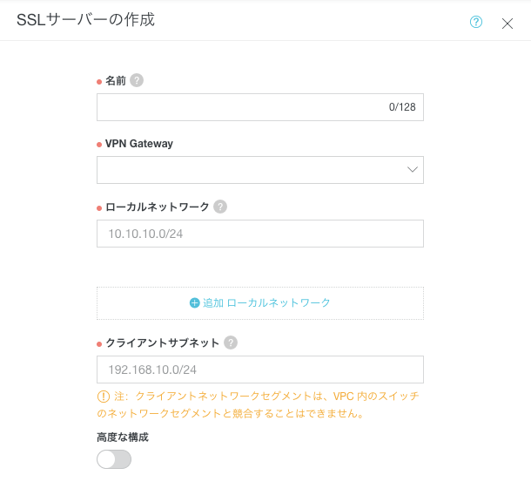Click the クライアントサブネット input with 192.168.10.0/24 placeholder
The width and height of the screenshot is (531, 502).
tap(260, 370)
